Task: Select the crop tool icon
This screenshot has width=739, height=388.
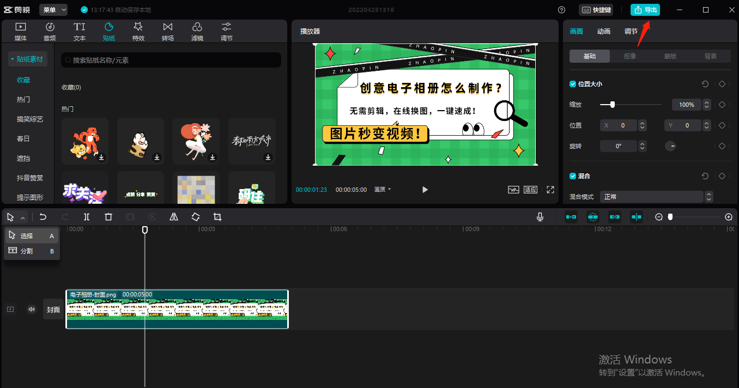Action: [x=217, y=217]
